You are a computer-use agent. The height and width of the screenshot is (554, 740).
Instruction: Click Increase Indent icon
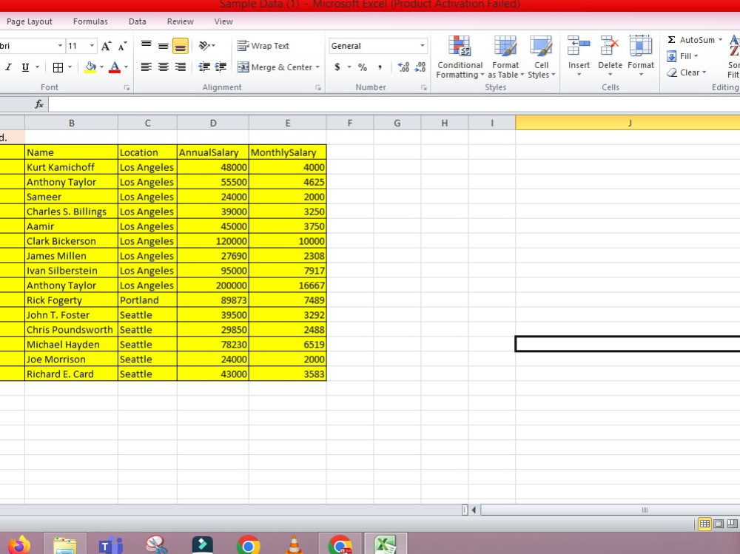click(x=221, y=67)
